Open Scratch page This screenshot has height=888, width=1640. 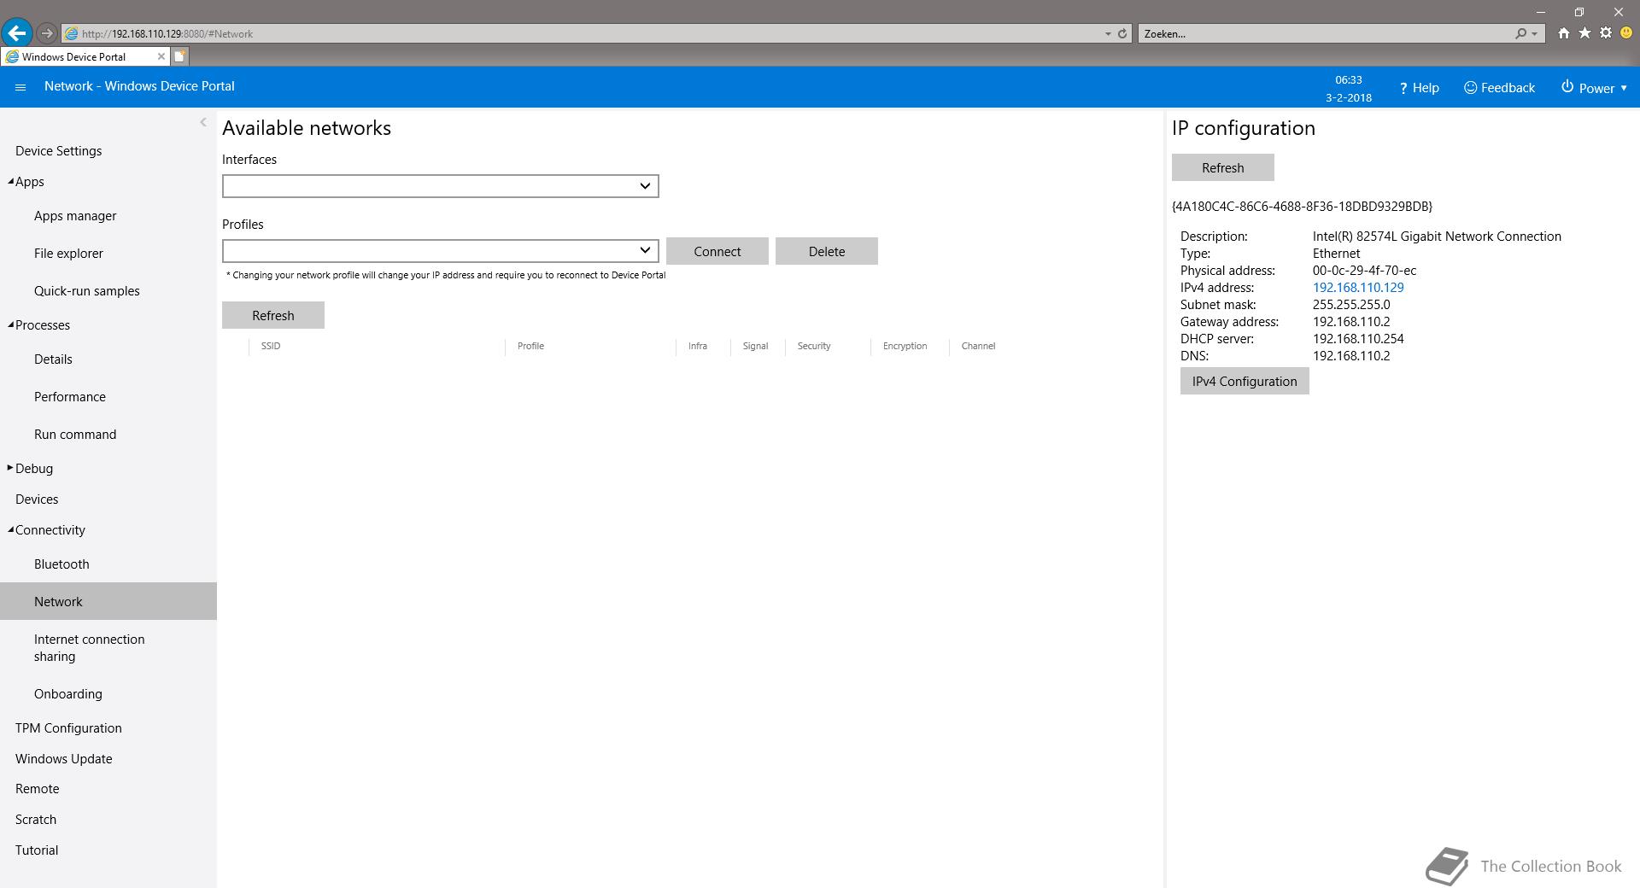[x=36, y=820]
